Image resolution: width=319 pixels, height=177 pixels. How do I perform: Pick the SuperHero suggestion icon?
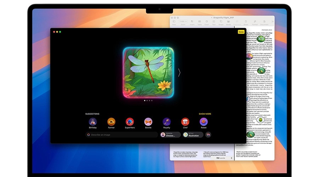[x=130, y=122]
